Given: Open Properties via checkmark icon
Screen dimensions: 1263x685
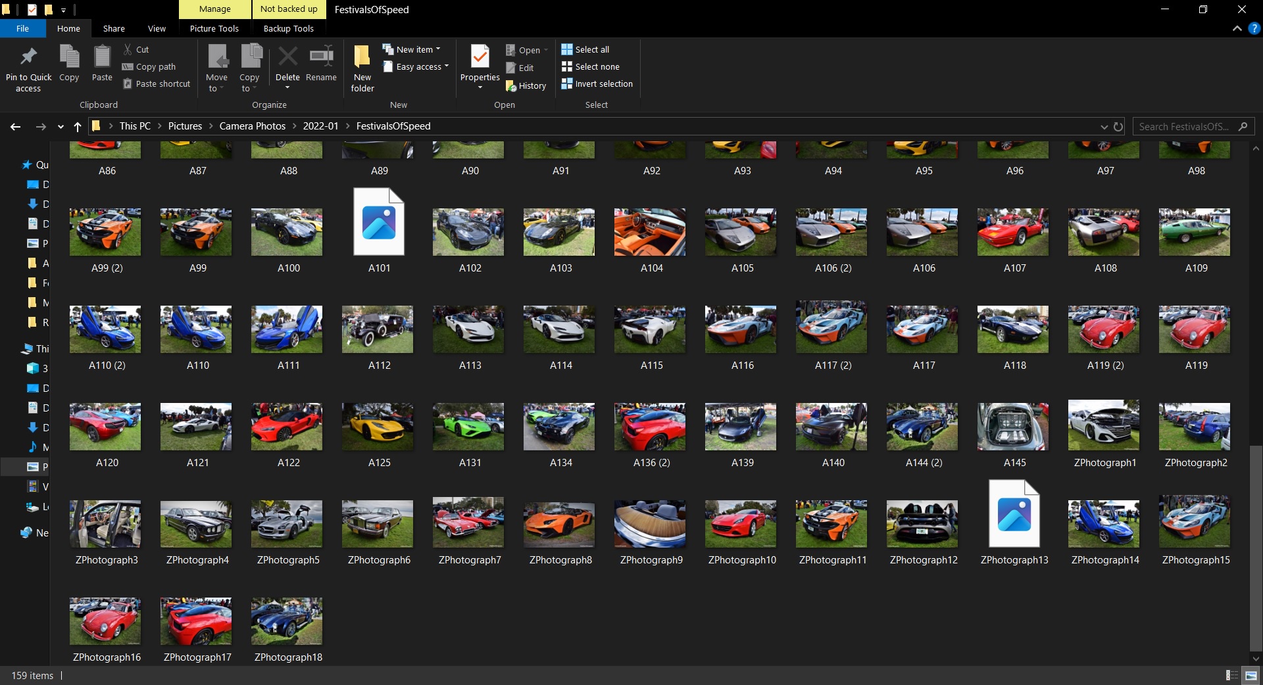Looking at the screenshot, I should pos(480,57).
